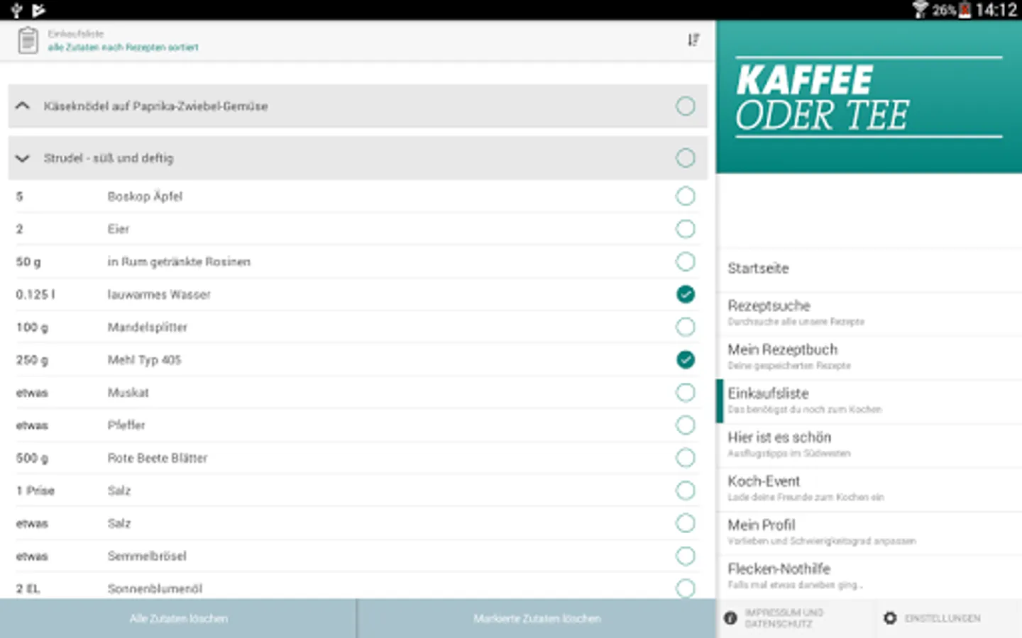Tap the shopping list clipboard icon
The width and height of the screenshot is (1022, 638).
(28, 40)
